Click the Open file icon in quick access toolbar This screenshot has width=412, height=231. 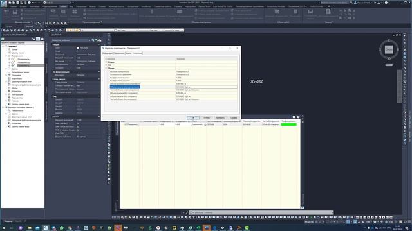[14, 3]
